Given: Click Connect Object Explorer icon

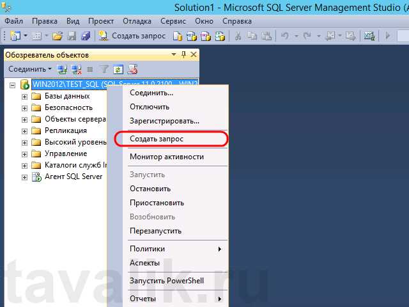Looking at the screenshot, I should coord(62,69).
